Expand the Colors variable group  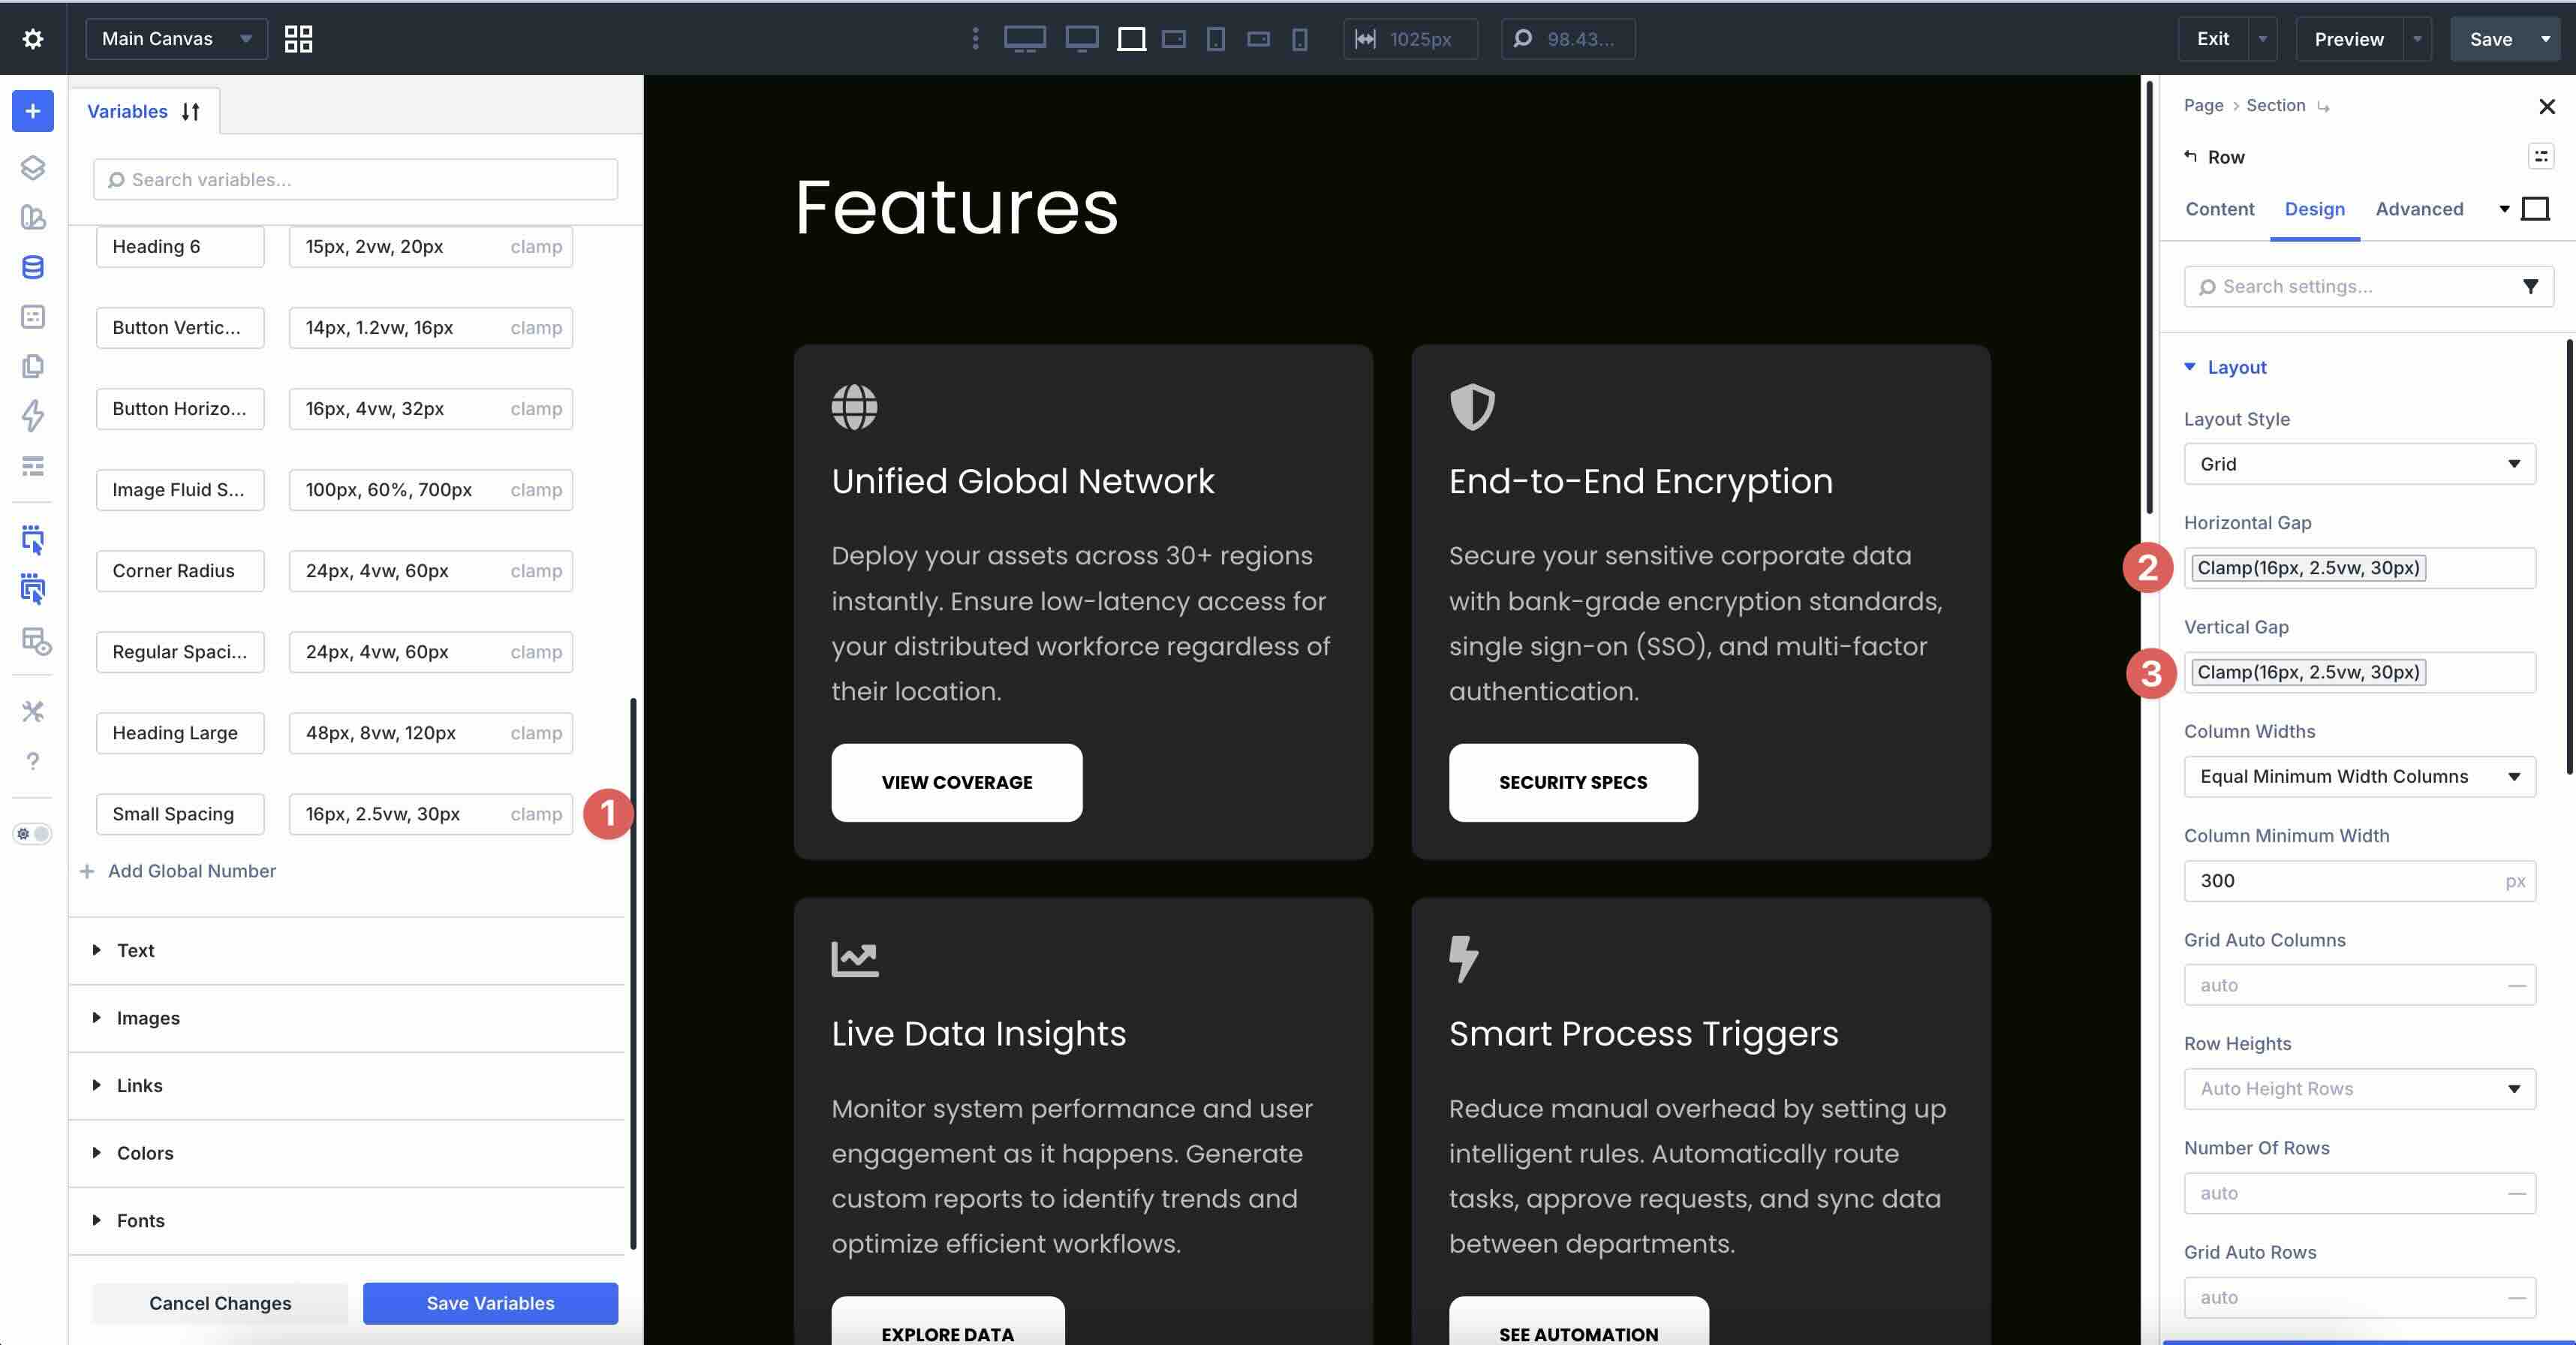[144, 1152]
